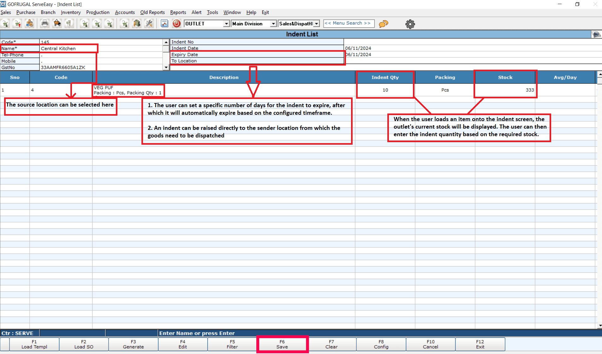Open the Sales menu
602x354 pixels.
tap(6, 12)
